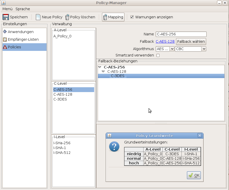229x190 pixels.
Task: Click the green checkmark OK button
Action: point(194,175)
